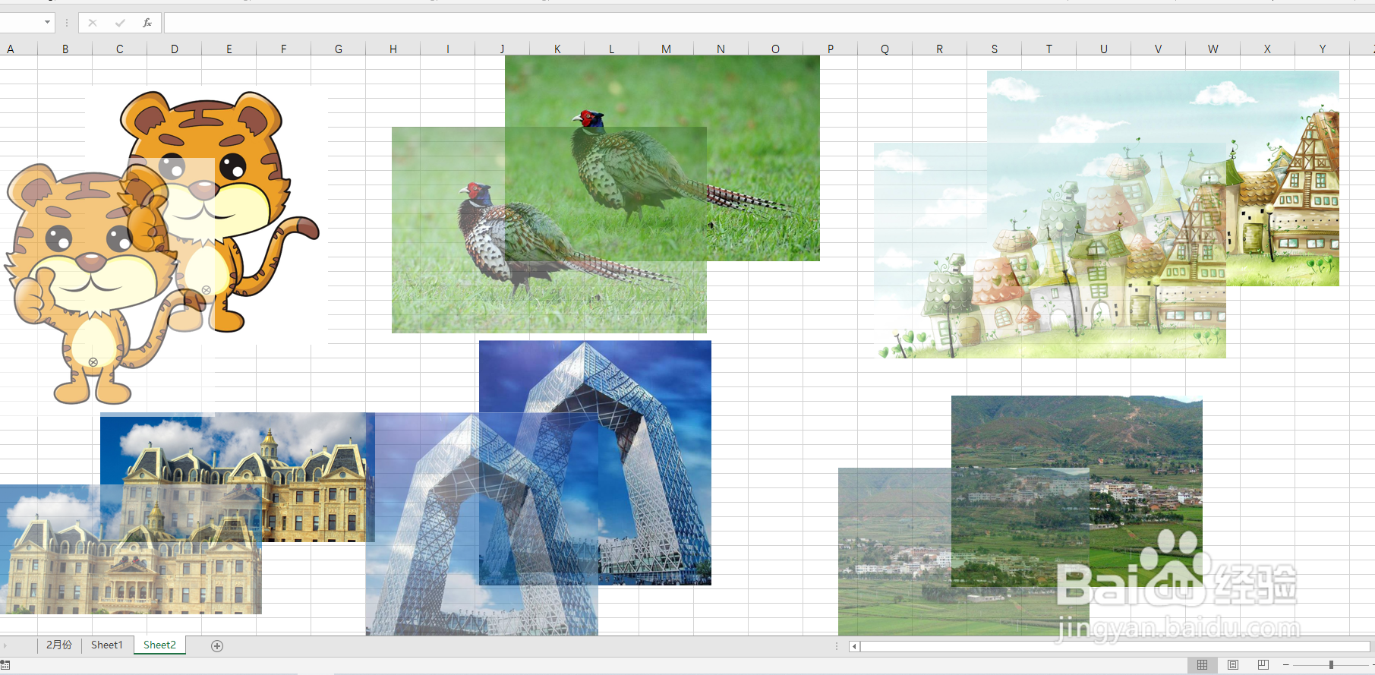
Task: Switch to Normal view icon
Action: pyautogui.click(x=1203, y=665)
